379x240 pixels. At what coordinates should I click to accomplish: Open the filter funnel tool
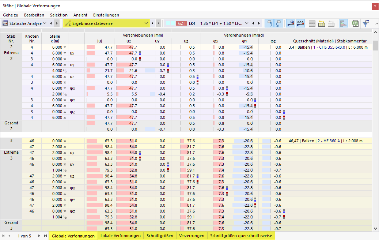point(366,23)
